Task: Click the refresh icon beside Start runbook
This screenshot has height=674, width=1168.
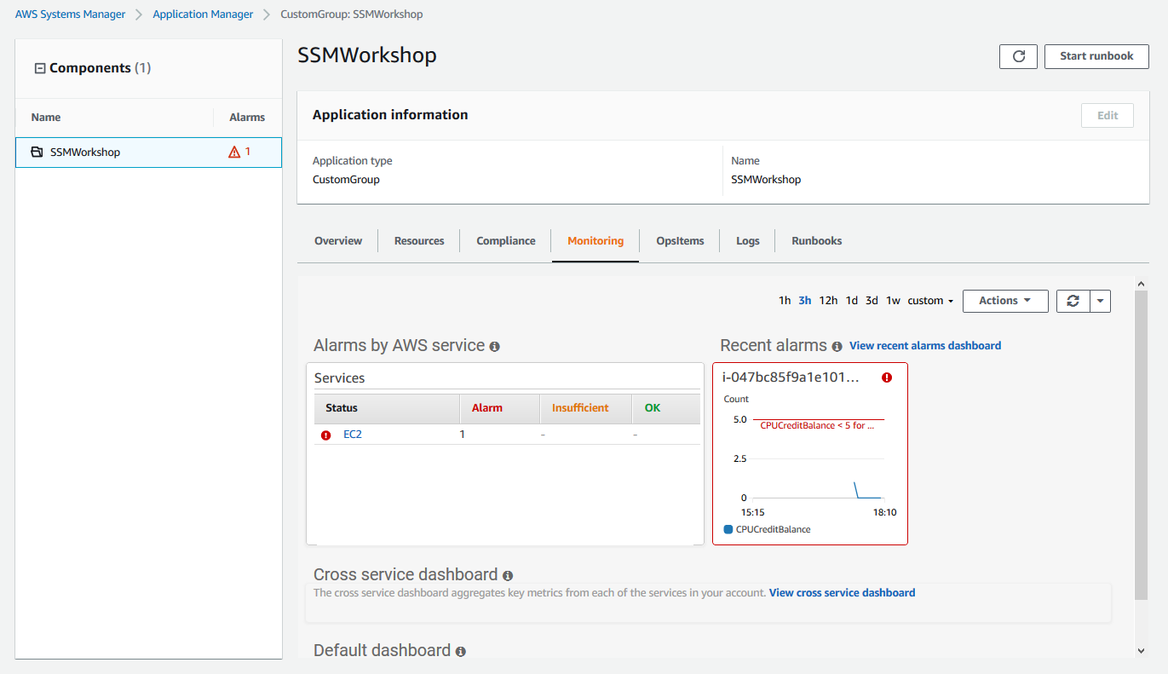Action: coord(1018,56)
